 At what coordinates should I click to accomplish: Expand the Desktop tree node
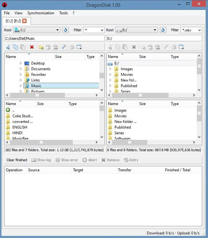21,63
